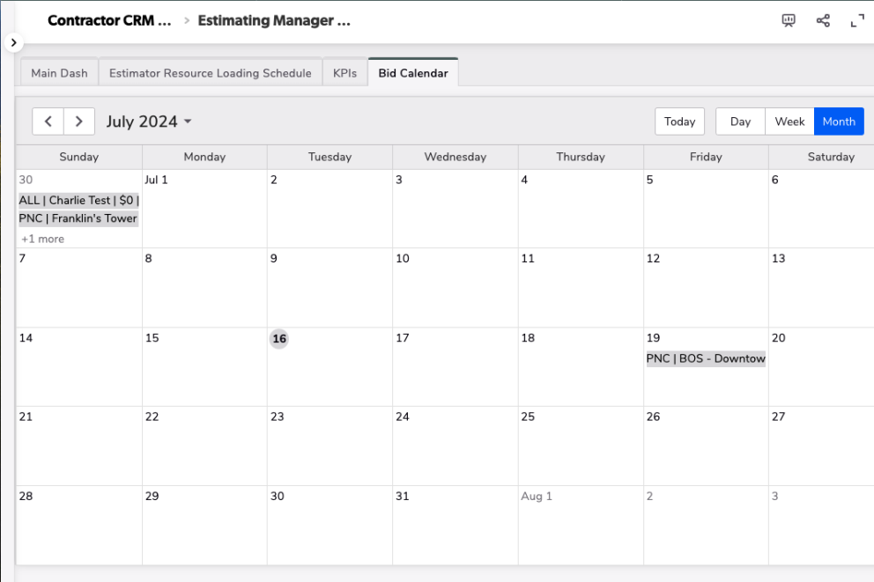Open the Main Dash tab
Screen dimensions: 874x582
point(59,73)
